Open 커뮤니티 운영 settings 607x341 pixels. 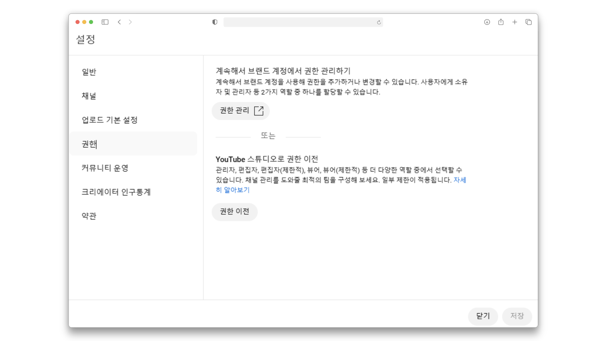pyautogui.click(x=105, y=168)
